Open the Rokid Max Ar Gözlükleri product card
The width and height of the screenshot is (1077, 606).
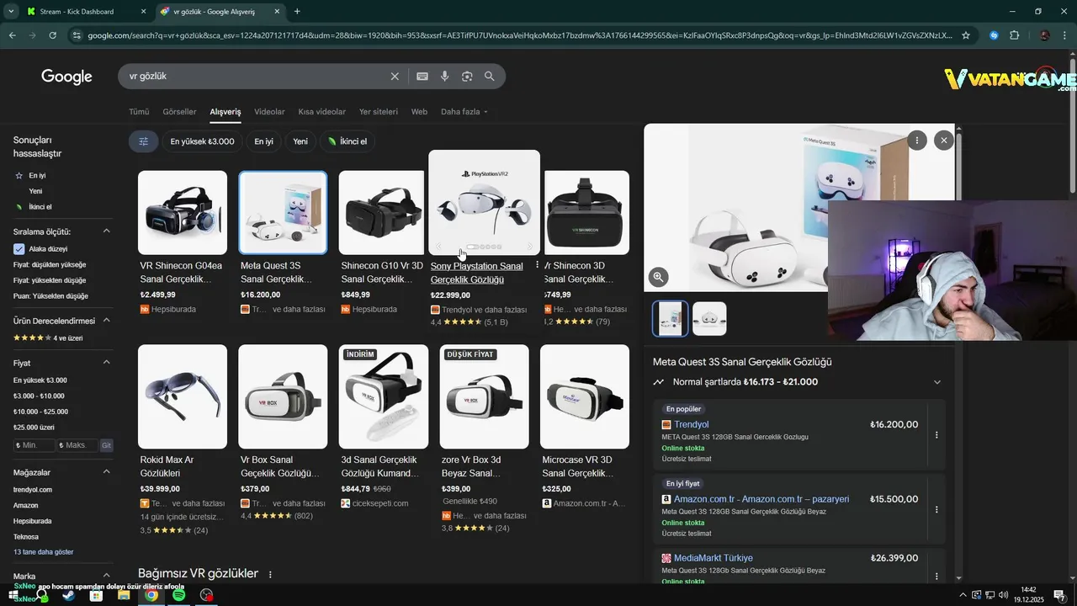click(183, 439)
